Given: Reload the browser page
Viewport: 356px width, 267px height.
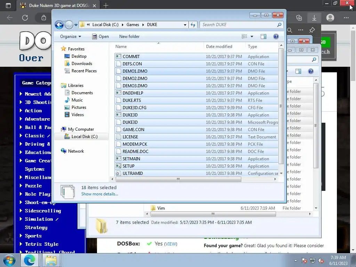Looking at the screenshot, I should (25, 18).
